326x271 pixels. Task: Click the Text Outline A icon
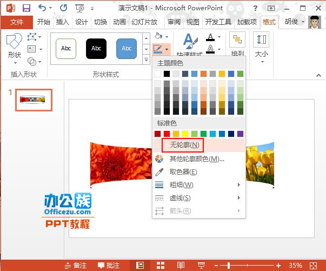[x=210, y=49]
